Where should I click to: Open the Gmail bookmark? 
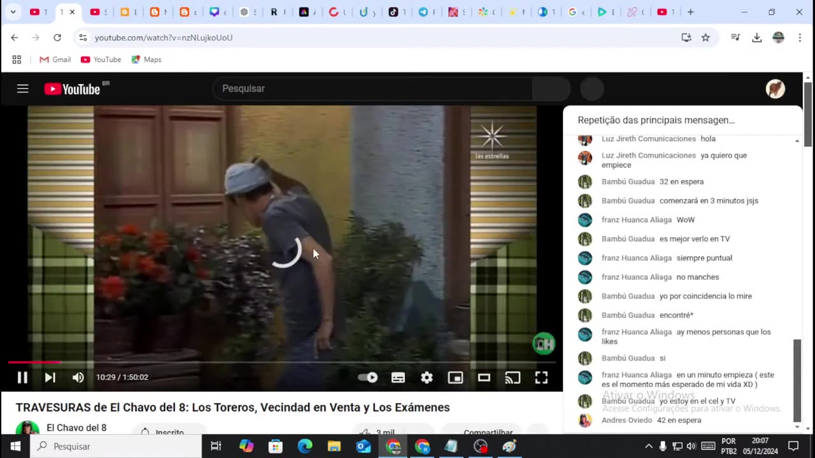pos(55,59)
